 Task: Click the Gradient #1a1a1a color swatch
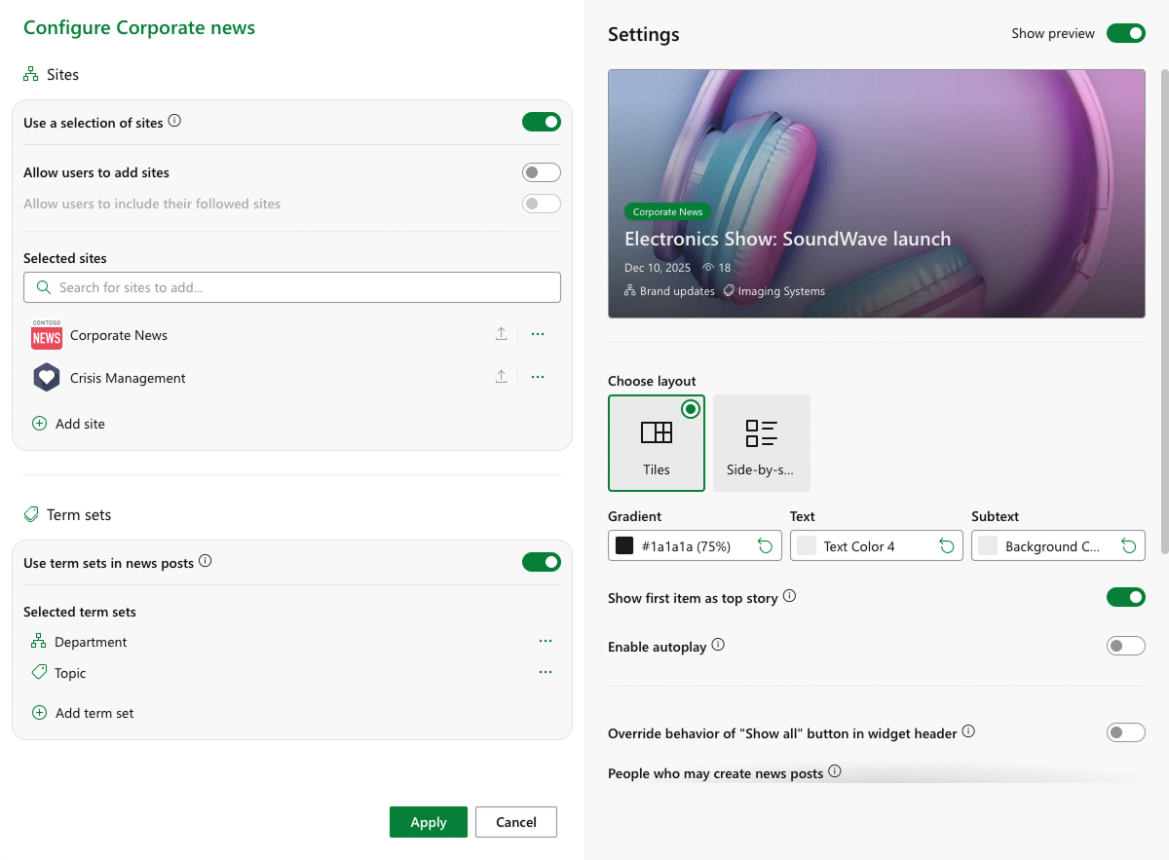point(624,546)
